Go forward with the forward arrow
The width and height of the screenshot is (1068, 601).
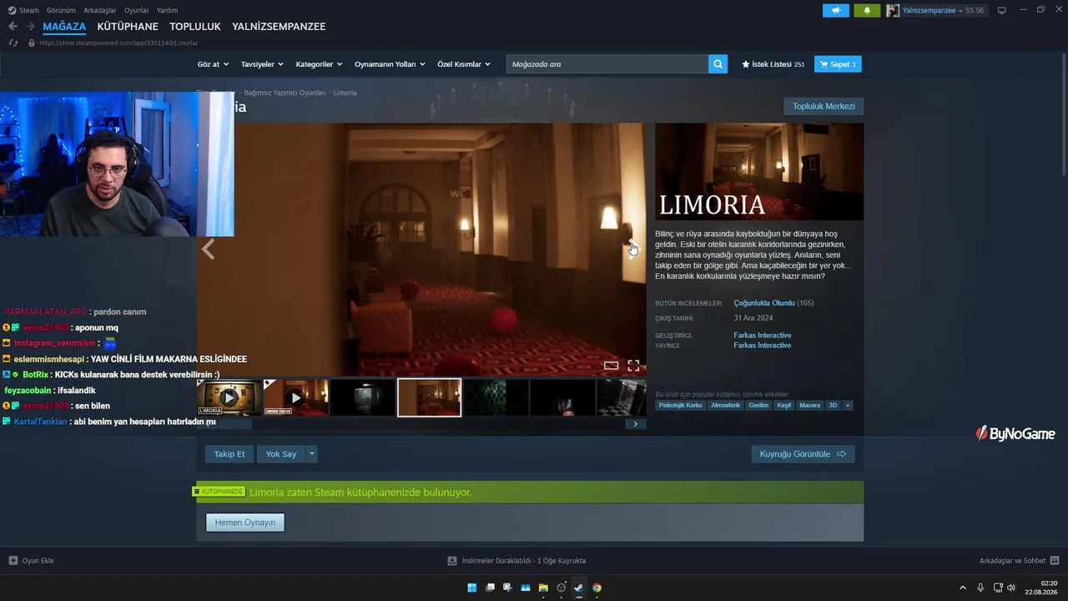tap(30, 27)
